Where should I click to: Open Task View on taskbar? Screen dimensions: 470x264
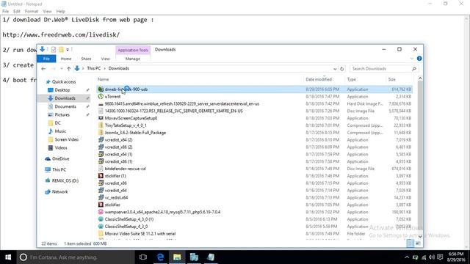(143, 257)
